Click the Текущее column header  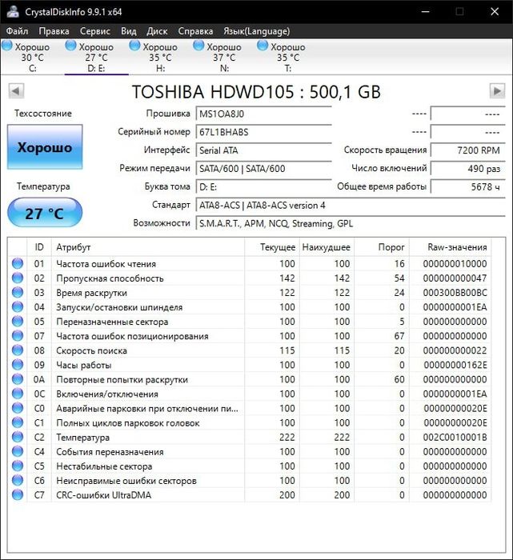272,247
